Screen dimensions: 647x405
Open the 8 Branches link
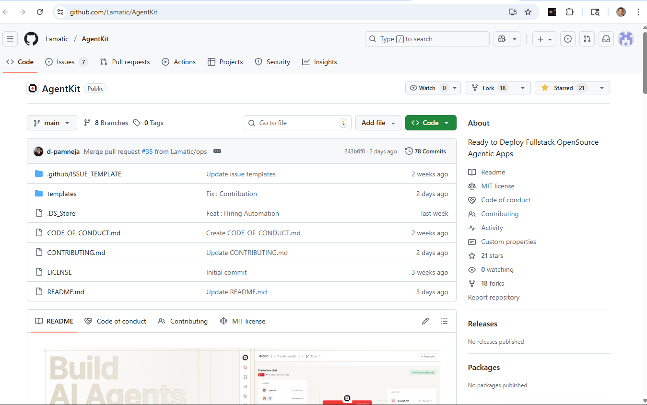pyautogui.click(x=106, y=123)
